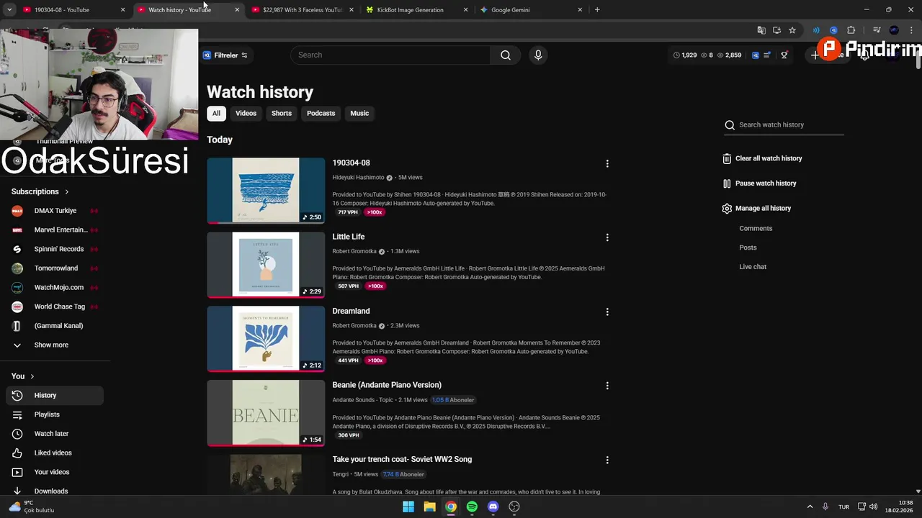Click History icon in sidebar
The image size is (922, 518).
[x=17, y=396]
